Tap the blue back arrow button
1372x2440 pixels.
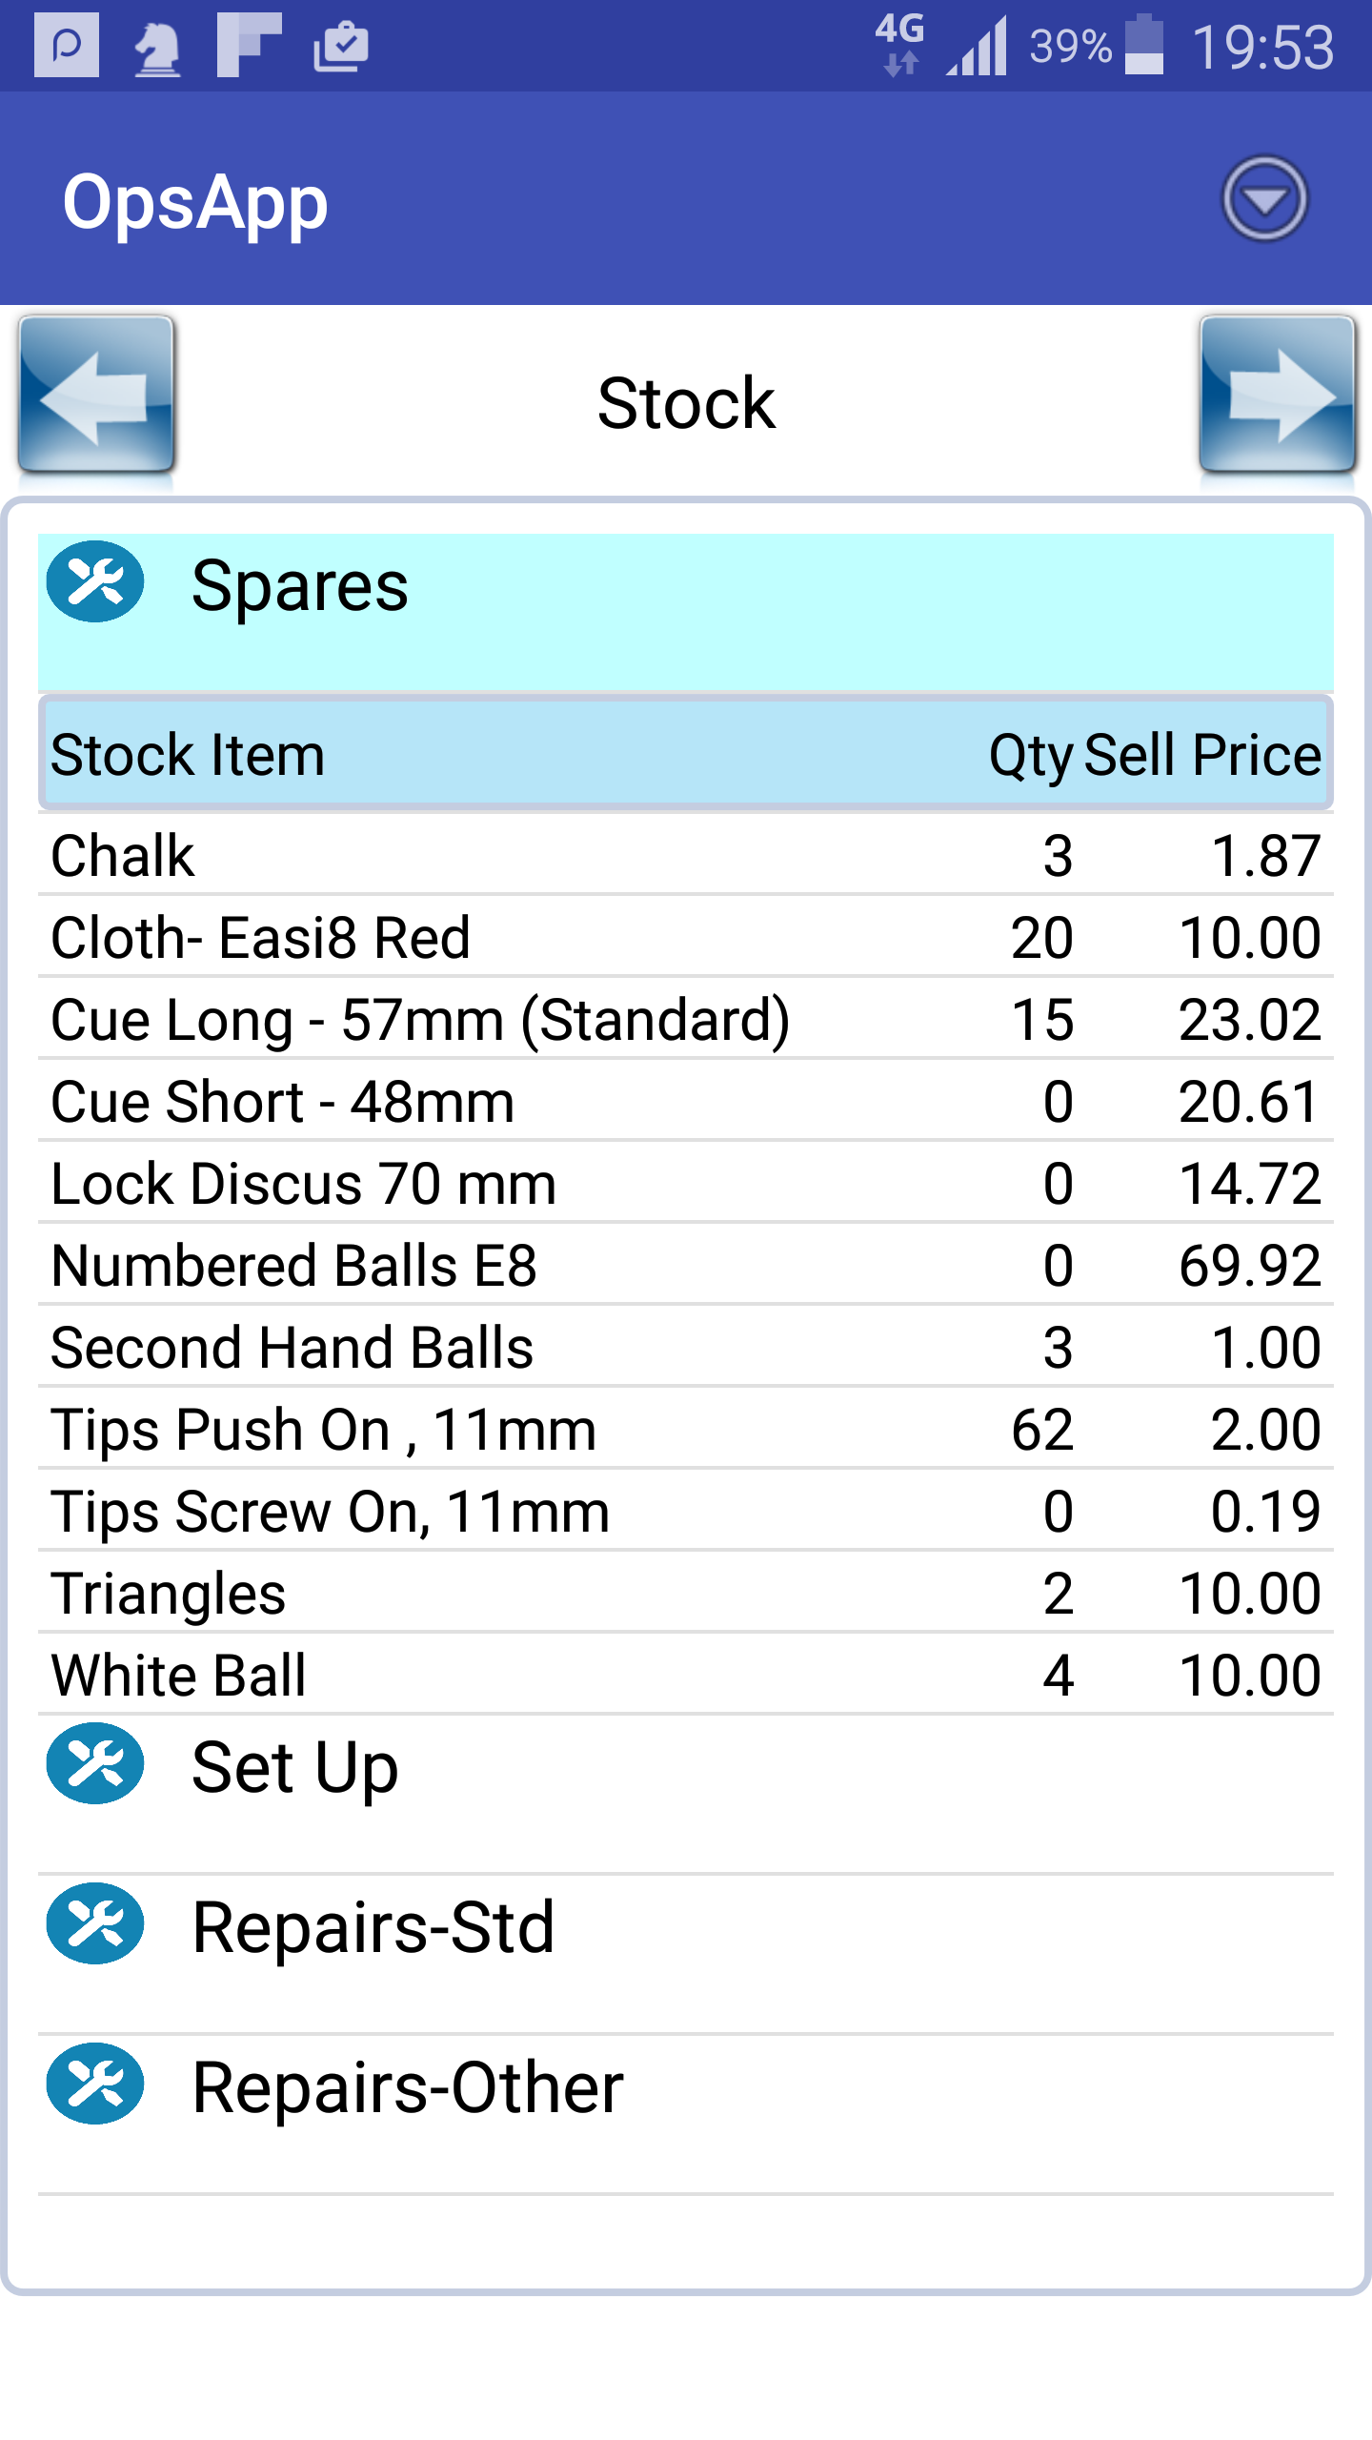(96, 395)
